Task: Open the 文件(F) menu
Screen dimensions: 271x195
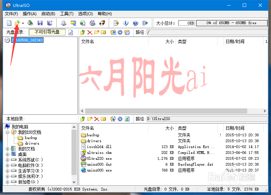Action: coord(11,14)
